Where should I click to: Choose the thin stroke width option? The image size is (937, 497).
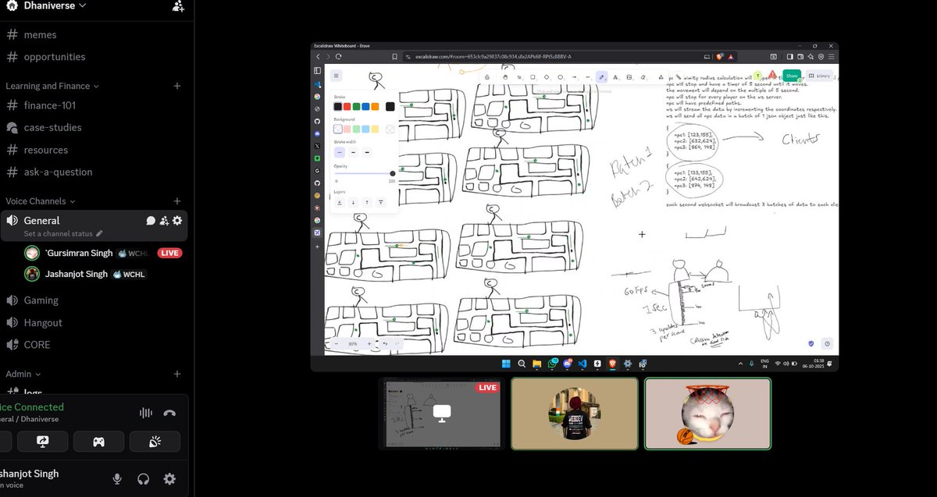pos(339,152)
